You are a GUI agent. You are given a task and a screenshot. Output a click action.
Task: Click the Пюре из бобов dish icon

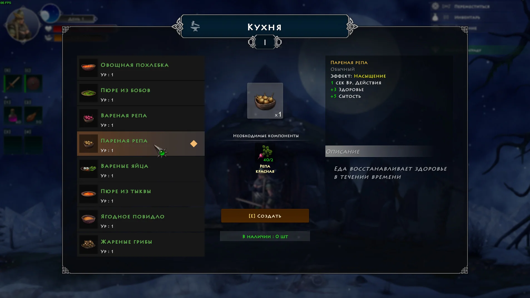point(88,93)
